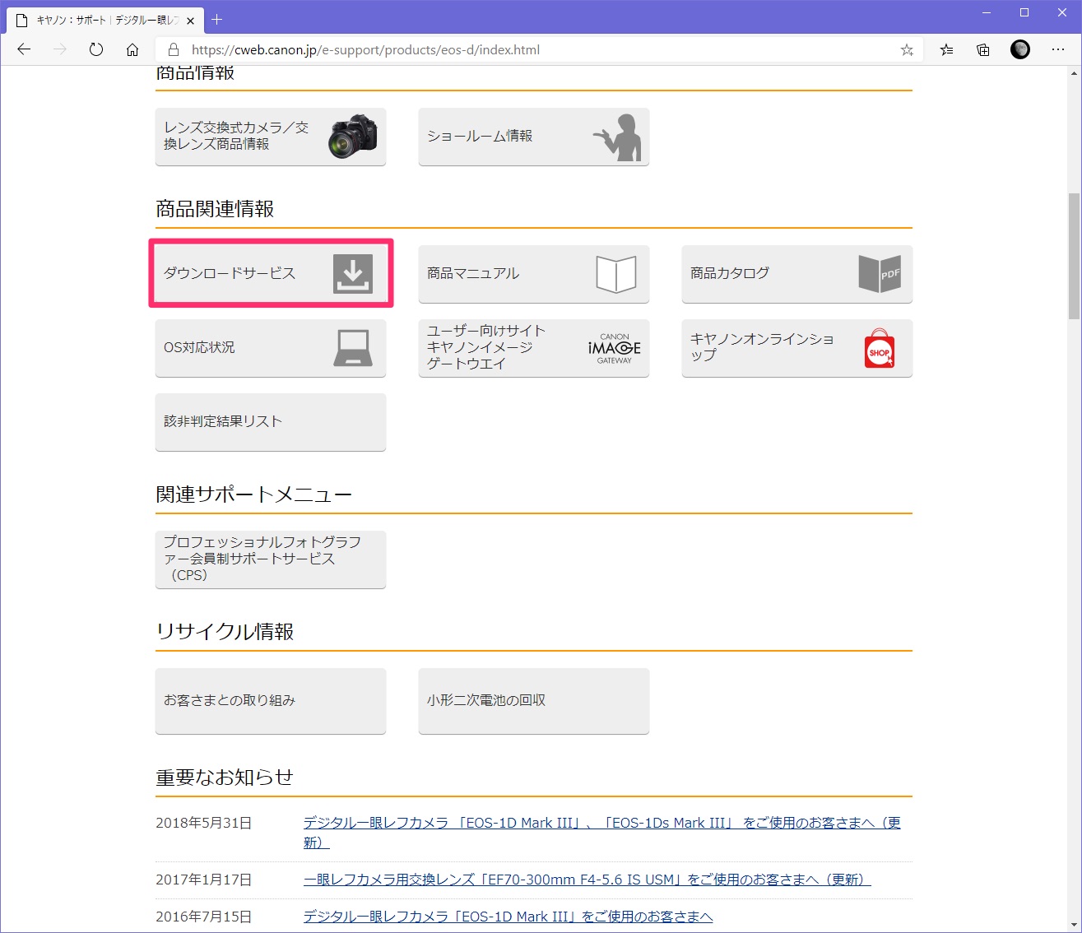Open キヤノンイメージゲートウエイ user site

coord(534,348)
